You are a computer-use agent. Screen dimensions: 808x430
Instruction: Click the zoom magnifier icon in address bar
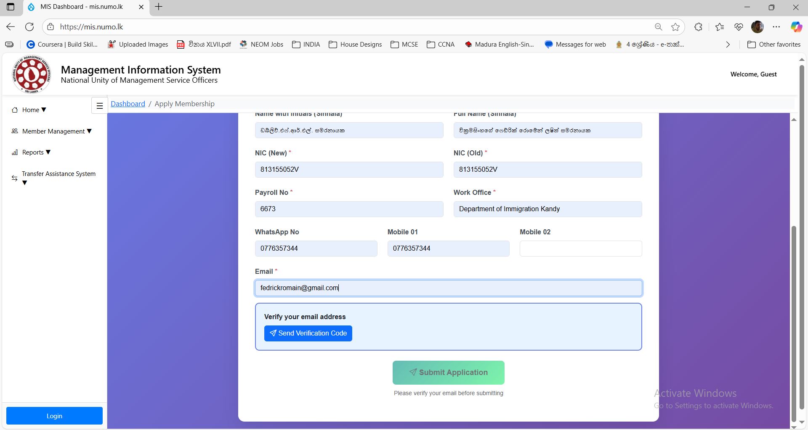(x=659, y=27)
